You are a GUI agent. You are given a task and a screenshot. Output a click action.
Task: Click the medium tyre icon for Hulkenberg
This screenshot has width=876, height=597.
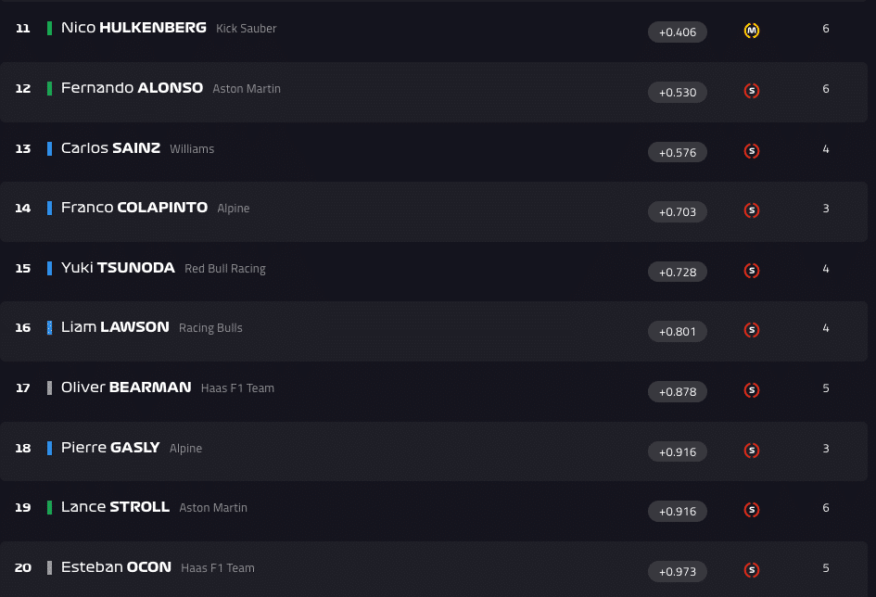click(752, 31)
